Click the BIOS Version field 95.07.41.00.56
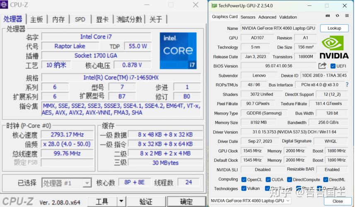 coord(278,66)
